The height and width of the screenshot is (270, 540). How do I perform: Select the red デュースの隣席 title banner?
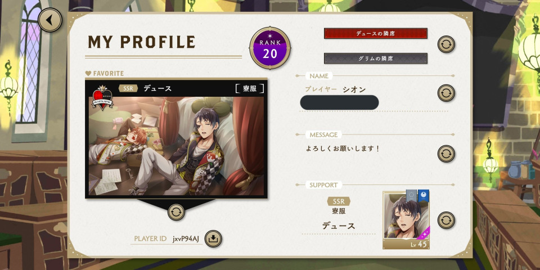click(x=375, y=33)
